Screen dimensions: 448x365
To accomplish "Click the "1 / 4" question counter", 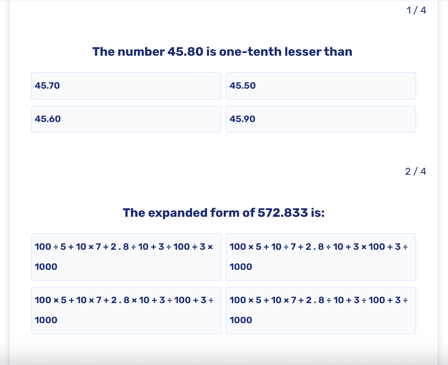I will coord(416,10).
